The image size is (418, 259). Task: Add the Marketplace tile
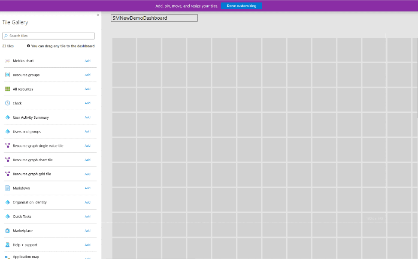coord(88,231)
